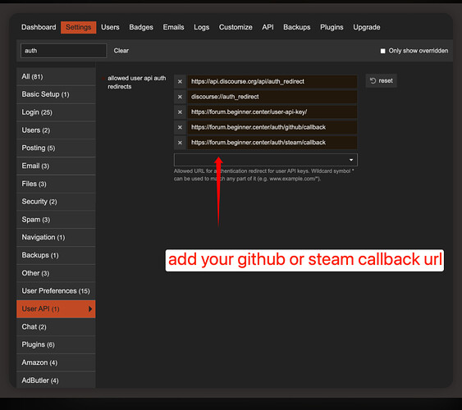Select the User Preferences (15) category

click(x=56, y=291)
